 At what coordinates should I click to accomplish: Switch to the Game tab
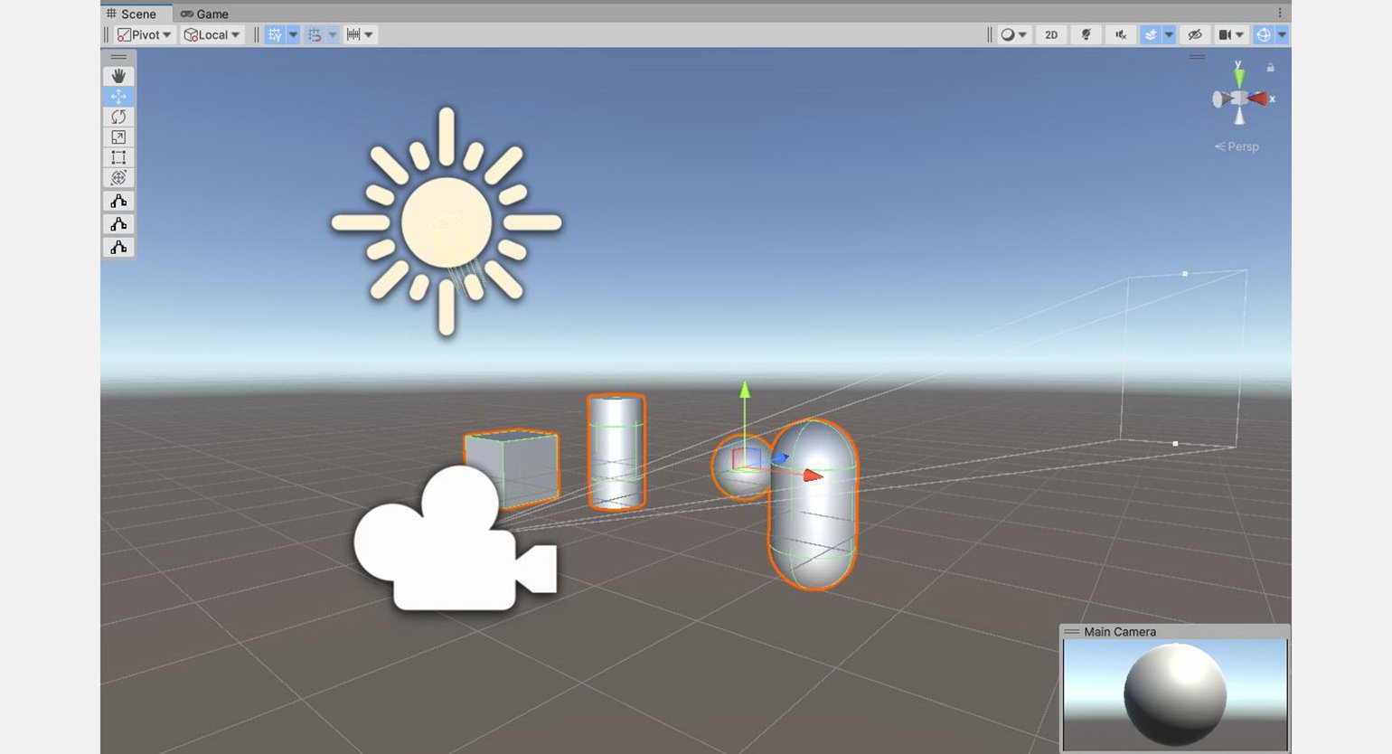(204, 14)
